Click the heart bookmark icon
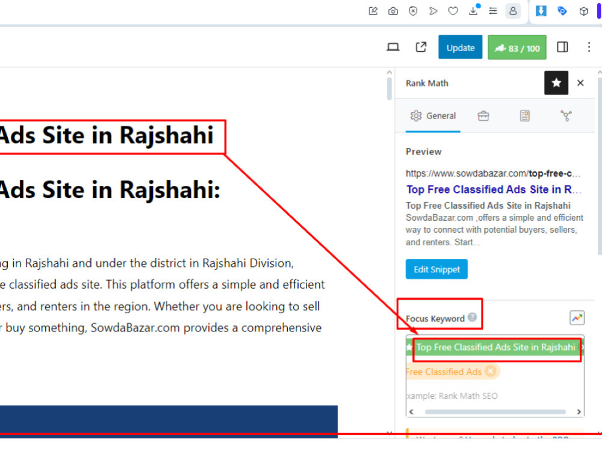The width and height of the screenshot is (602, 451). pyautogui.click(x=453, y=11)
